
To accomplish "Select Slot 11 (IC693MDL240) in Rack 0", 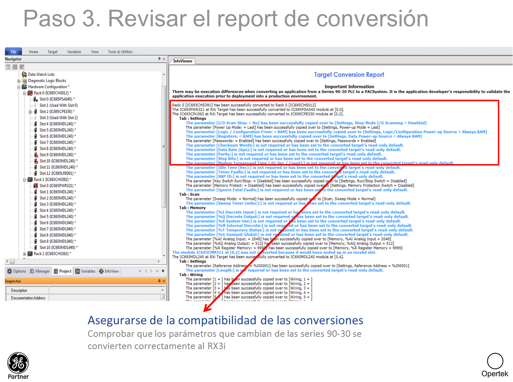I will coord(58,167).
